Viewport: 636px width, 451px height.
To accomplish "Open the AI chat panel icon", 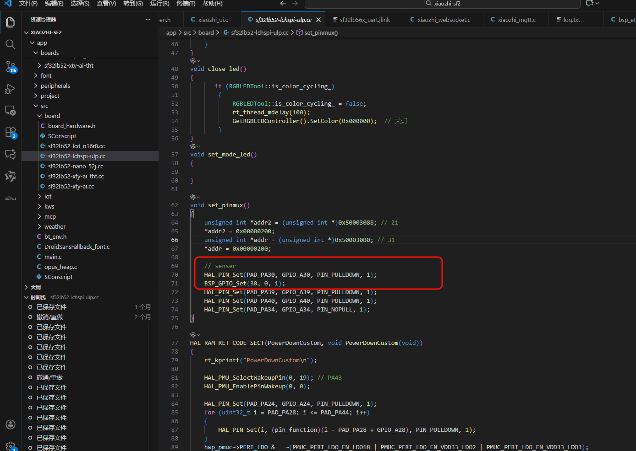I will [10, 154].
